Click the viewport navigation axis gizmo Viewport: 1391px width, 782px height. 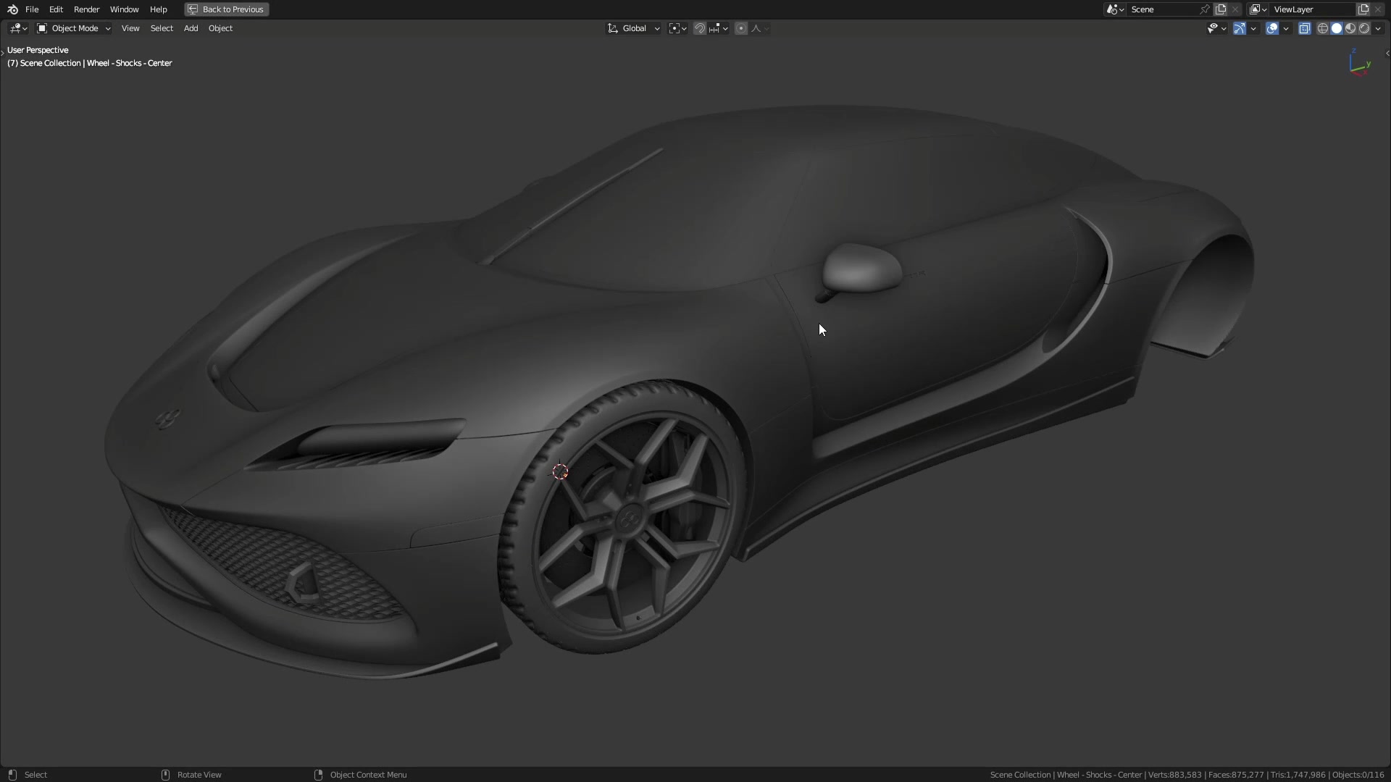coord(1360,63)
